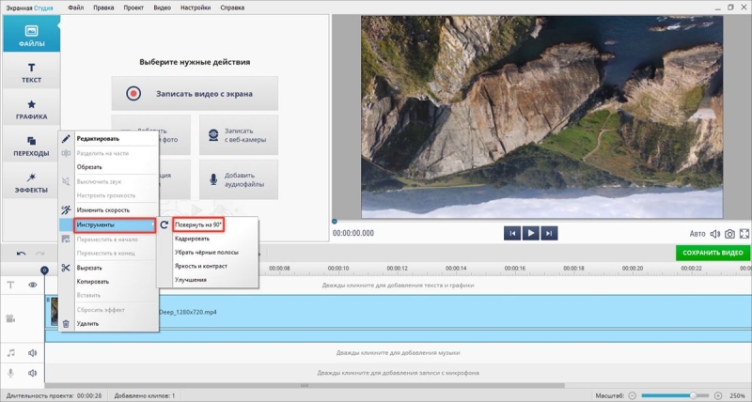Click the horizontal timeline scrollbar
The width and height of the screenshot is (752, 402).
tap(305, 385)
